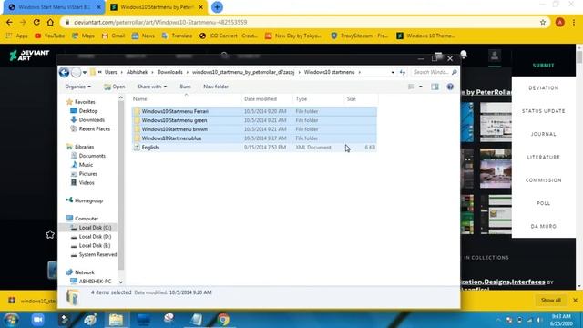
Task: Click the Chrome reload button
Action: 36,22
